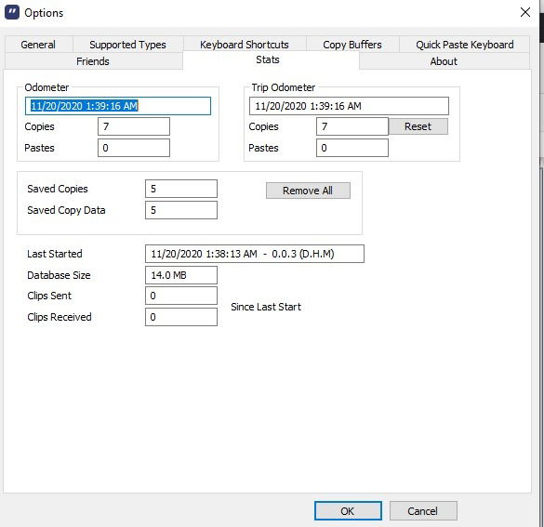The image size is (544, 527).
Task: Open the About tab
Action: (x=444, y=61)
